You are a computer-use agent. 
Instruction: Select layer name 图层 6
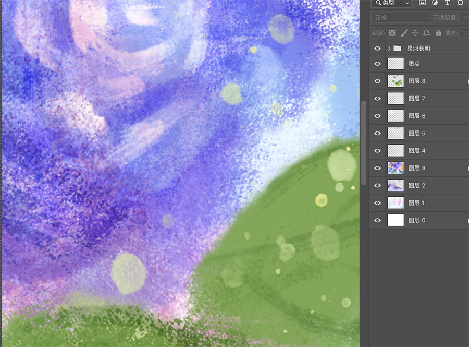tap(417, 115)
